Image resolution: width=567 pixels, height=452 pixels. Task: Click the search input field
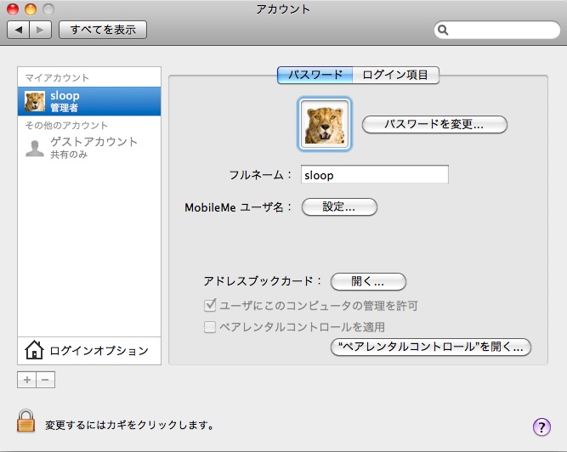tap(496, 30)
